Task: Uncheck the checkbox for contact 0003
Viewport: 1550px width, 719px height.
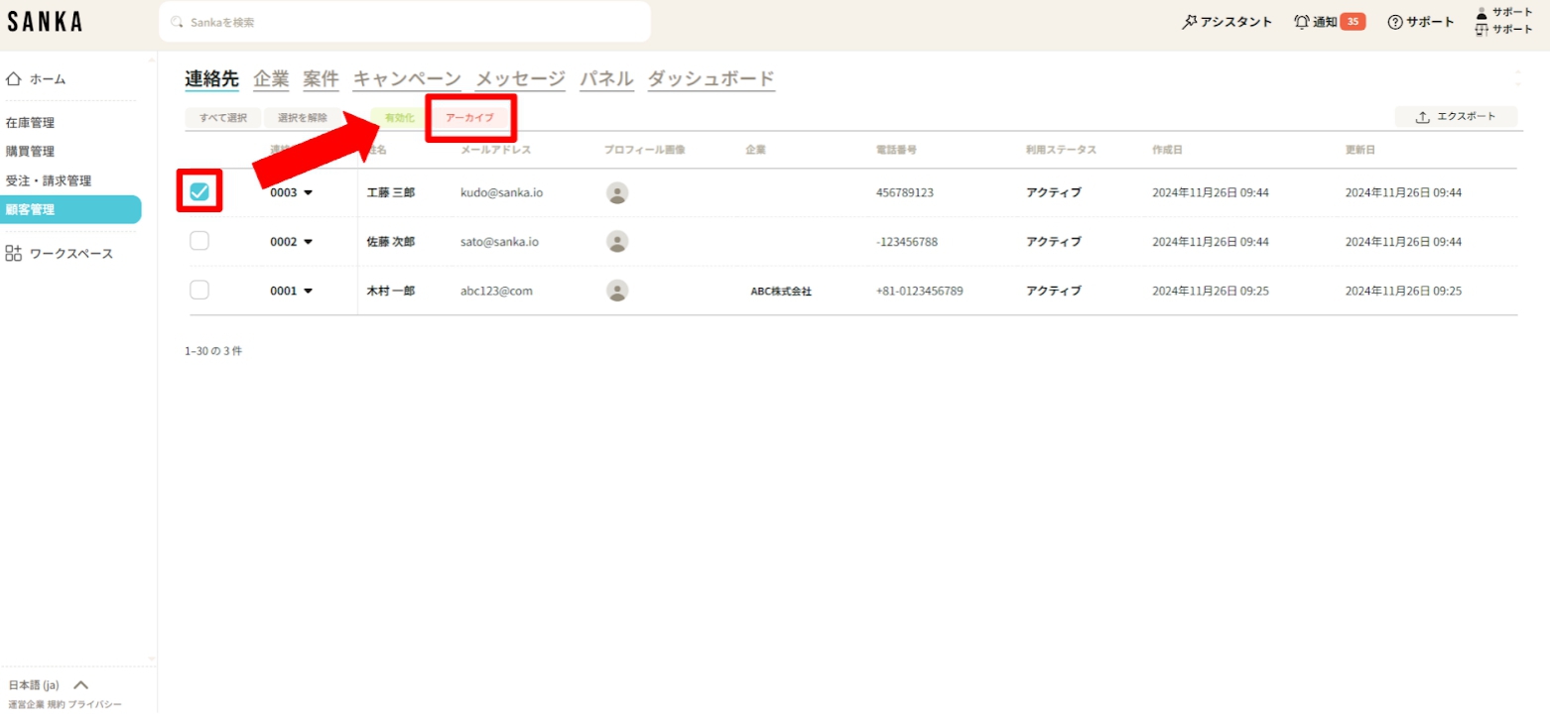Action: [x=199, y=192]
